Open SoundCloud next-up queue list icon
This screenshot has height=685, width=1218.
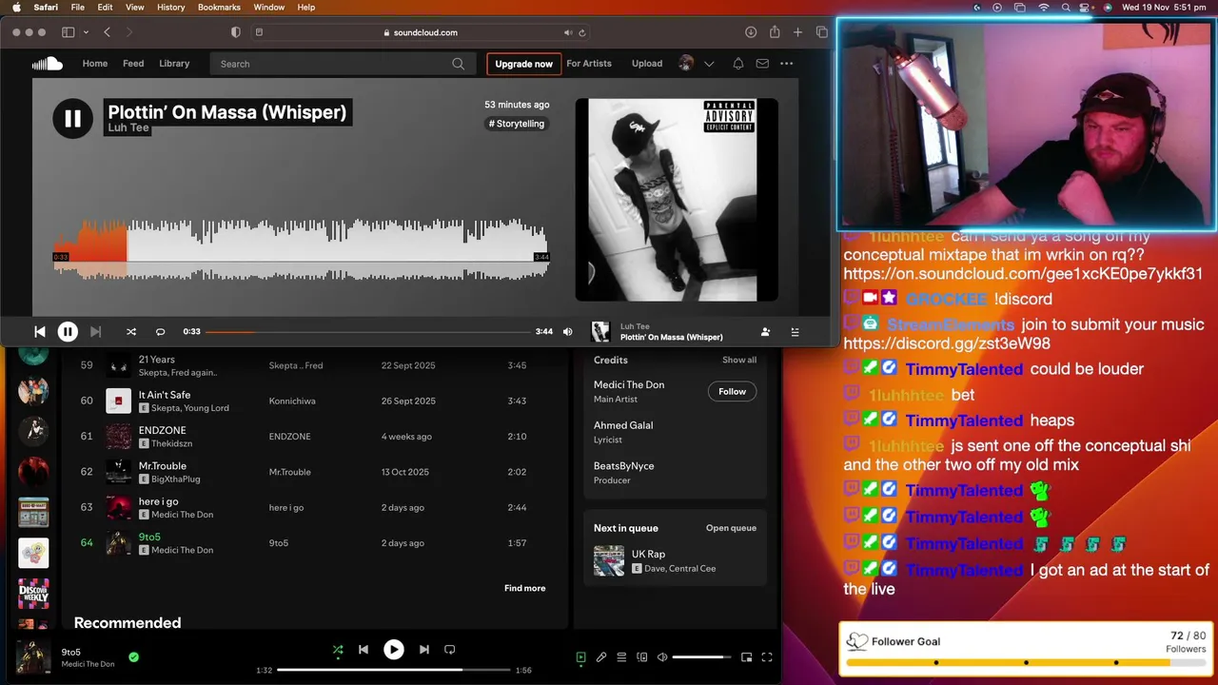point(796,332)
